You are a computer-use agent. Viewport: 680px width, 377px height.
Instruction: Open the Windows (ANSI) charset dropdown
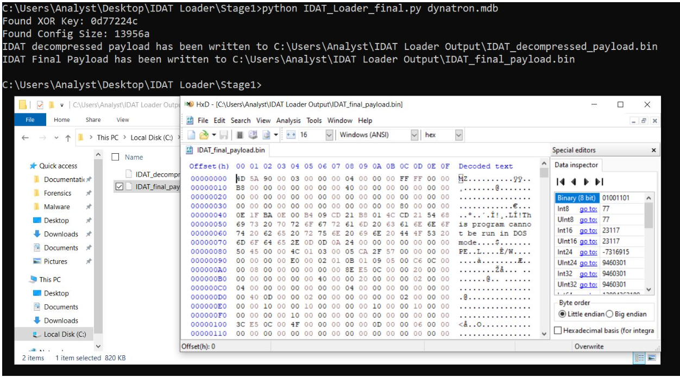(x=415, y=135)
